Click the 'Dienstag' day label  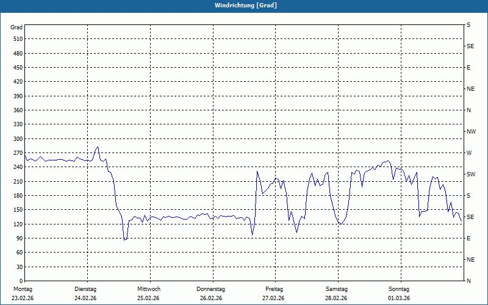(x=85, y=289)
